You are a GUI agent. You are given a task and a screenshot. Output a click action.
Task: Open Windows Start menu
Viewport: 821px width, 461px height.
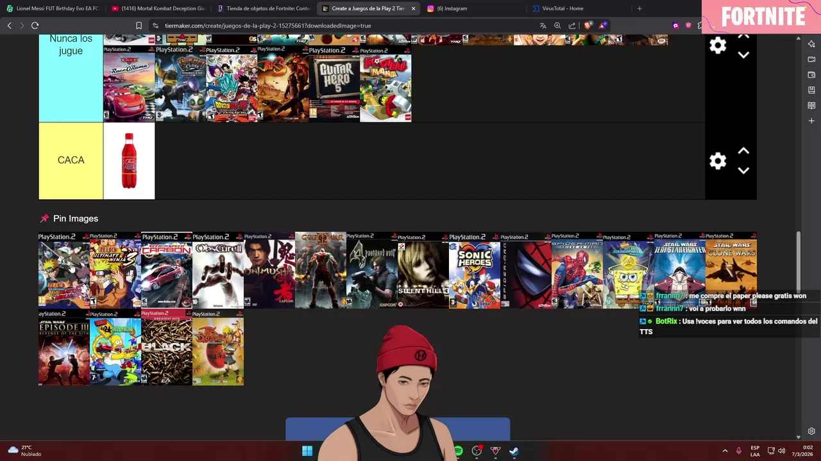pos(307,451)
